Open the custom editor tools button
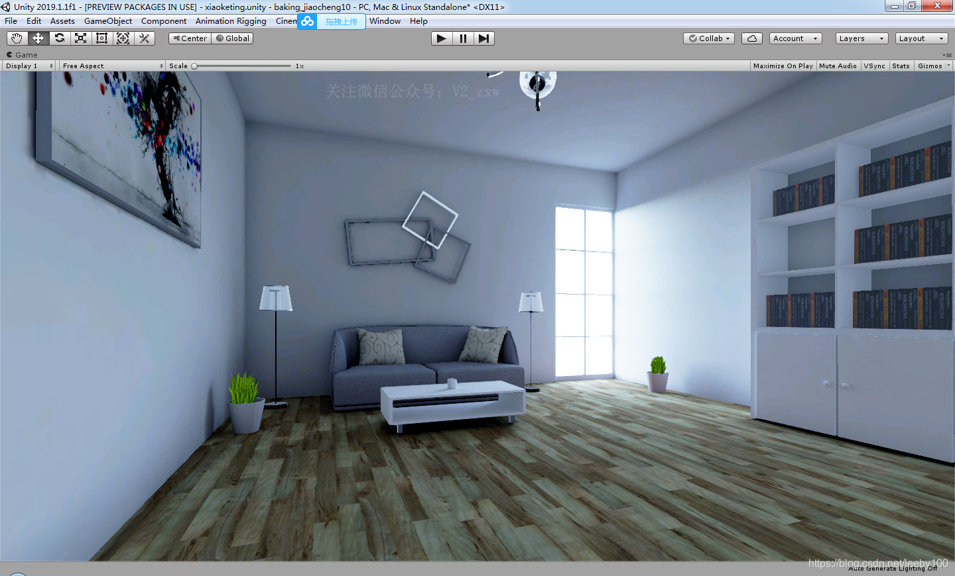955x576 pixels. click(x=144, y=38)
